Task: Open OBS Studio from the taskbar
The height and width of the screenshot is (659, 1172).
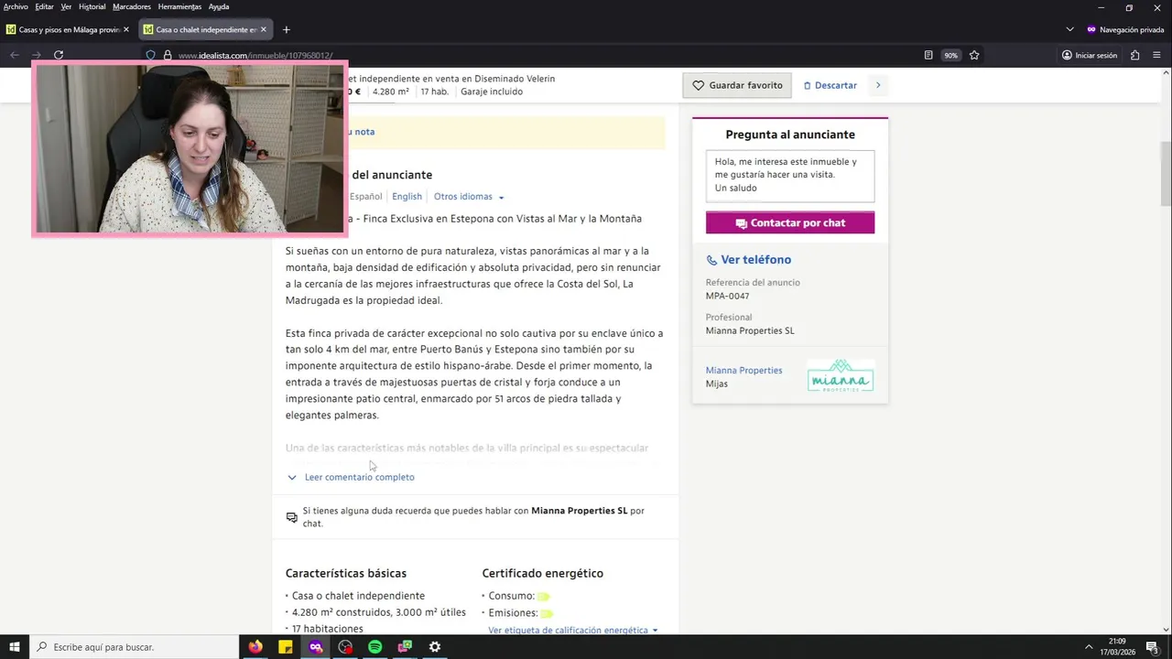Action: click(345, 647)
